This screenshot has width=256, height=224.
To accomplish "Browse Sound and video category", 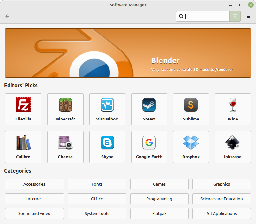I will 34,213.
